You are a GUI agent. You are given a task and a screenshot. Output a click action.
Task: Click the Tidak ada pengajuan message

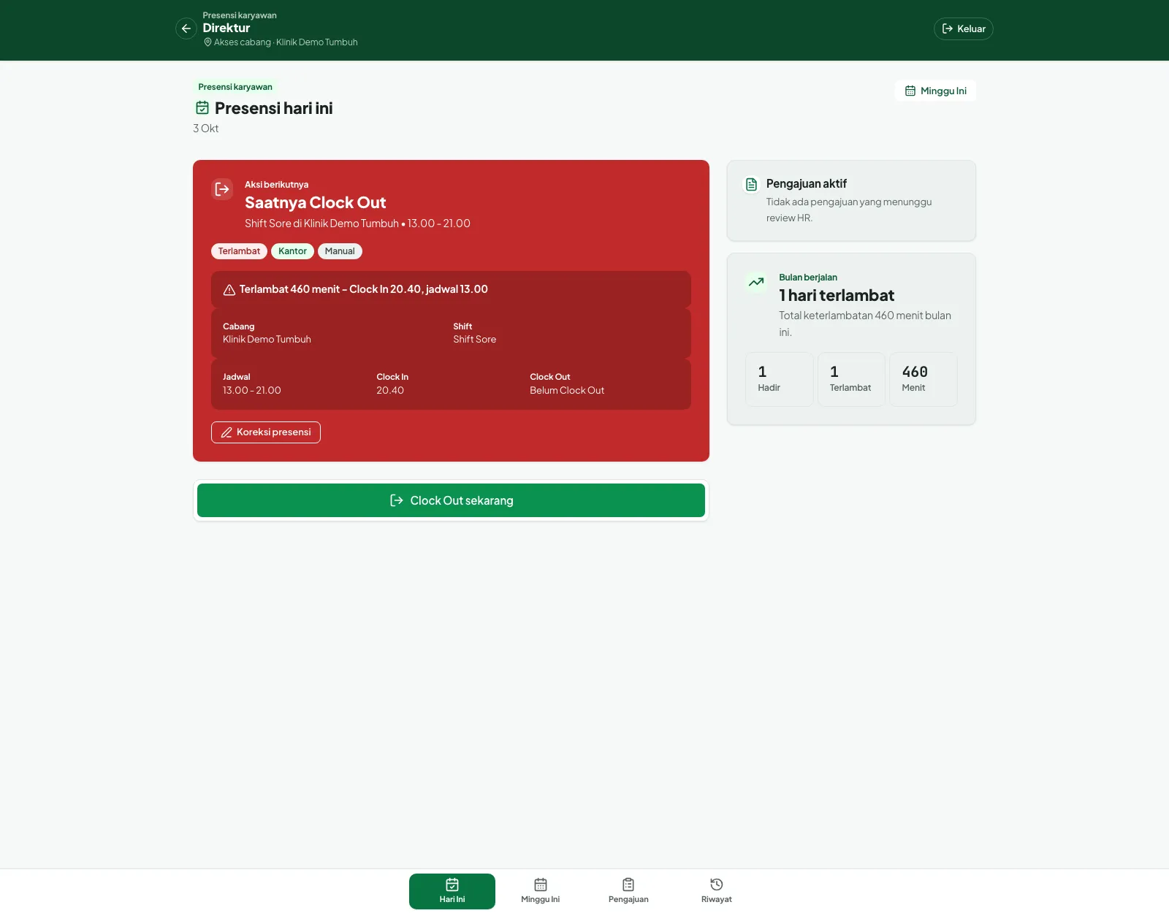(x=849, y=210)
